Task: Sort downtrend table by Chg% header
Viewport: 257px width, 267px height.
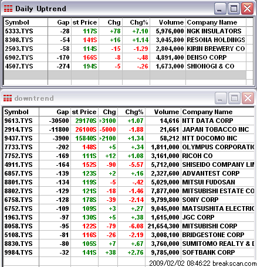Action: pos(131,112)
